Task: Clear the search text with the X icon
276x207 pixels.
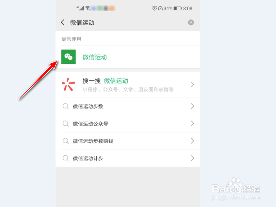Action: [x=191, y=22]
